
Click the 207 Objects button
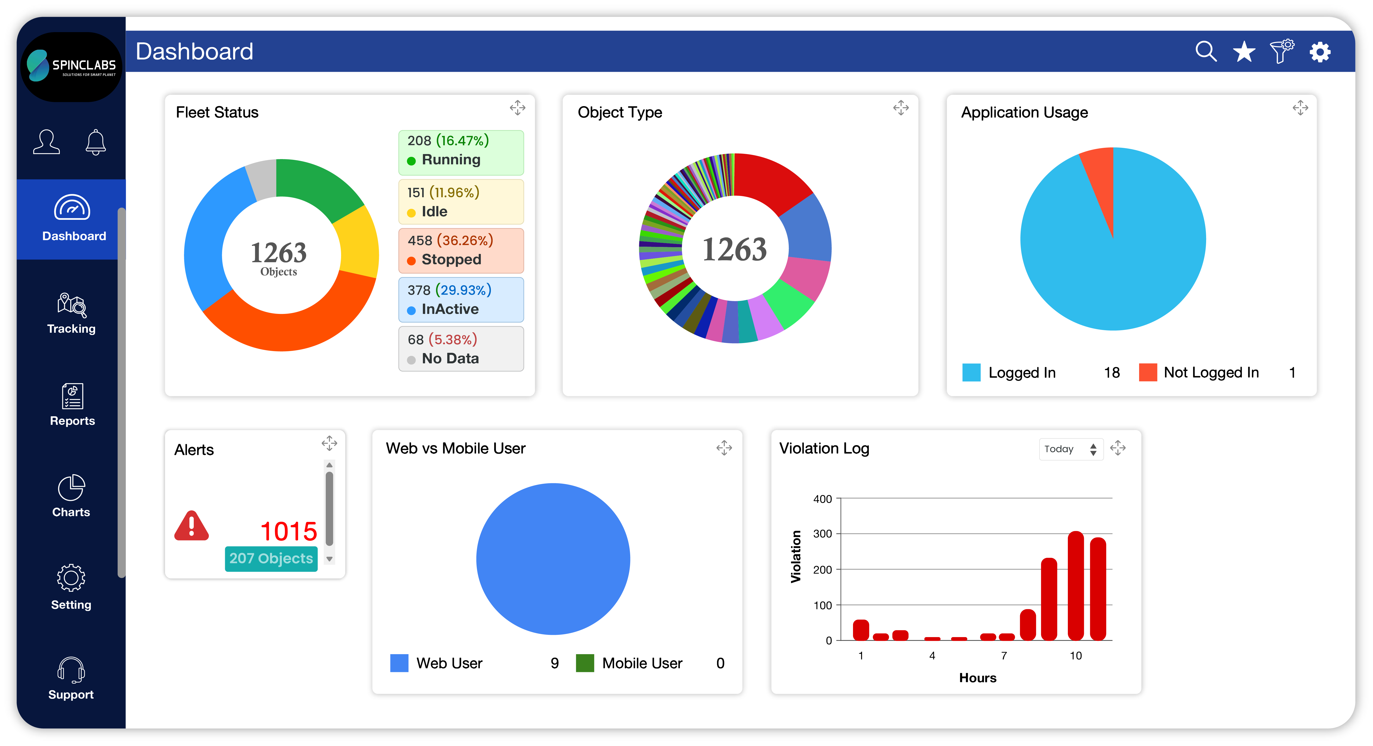271,559
